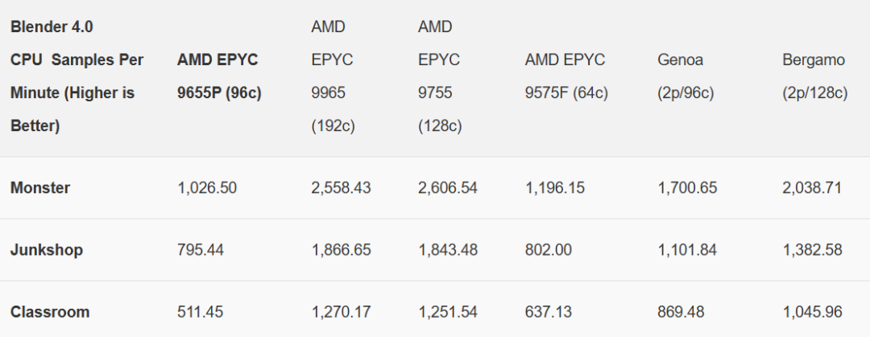Screen dimensions: 870x337
Task: Click the AMD EPYC 9655P (96c) column header
Action: click(219, 76)
